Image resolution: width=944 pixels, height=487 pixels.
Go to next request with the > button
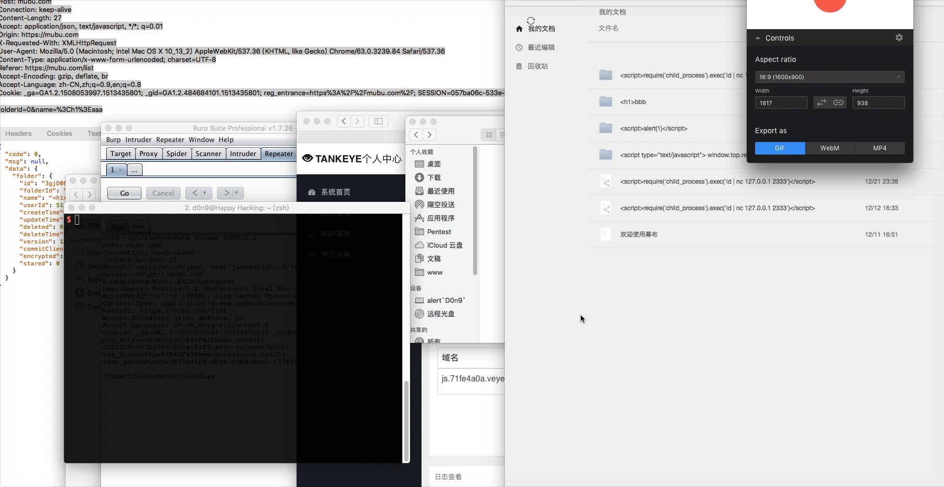[x=226, y=193]
